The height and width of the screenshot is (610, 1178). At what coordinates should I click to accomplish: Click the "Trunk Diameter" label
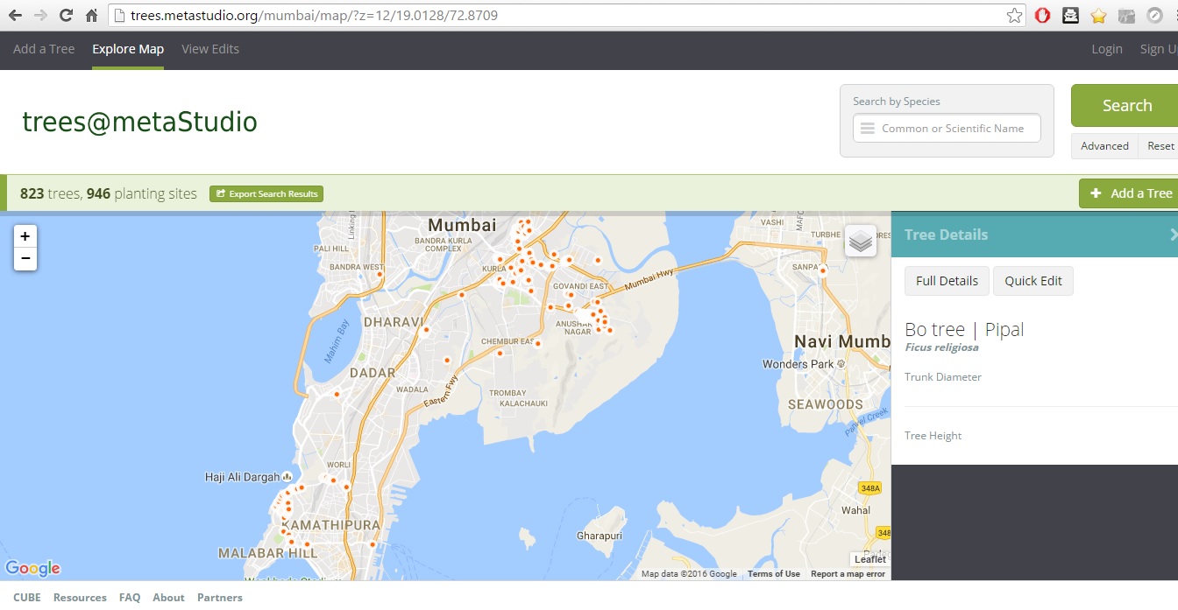(943, 377)
